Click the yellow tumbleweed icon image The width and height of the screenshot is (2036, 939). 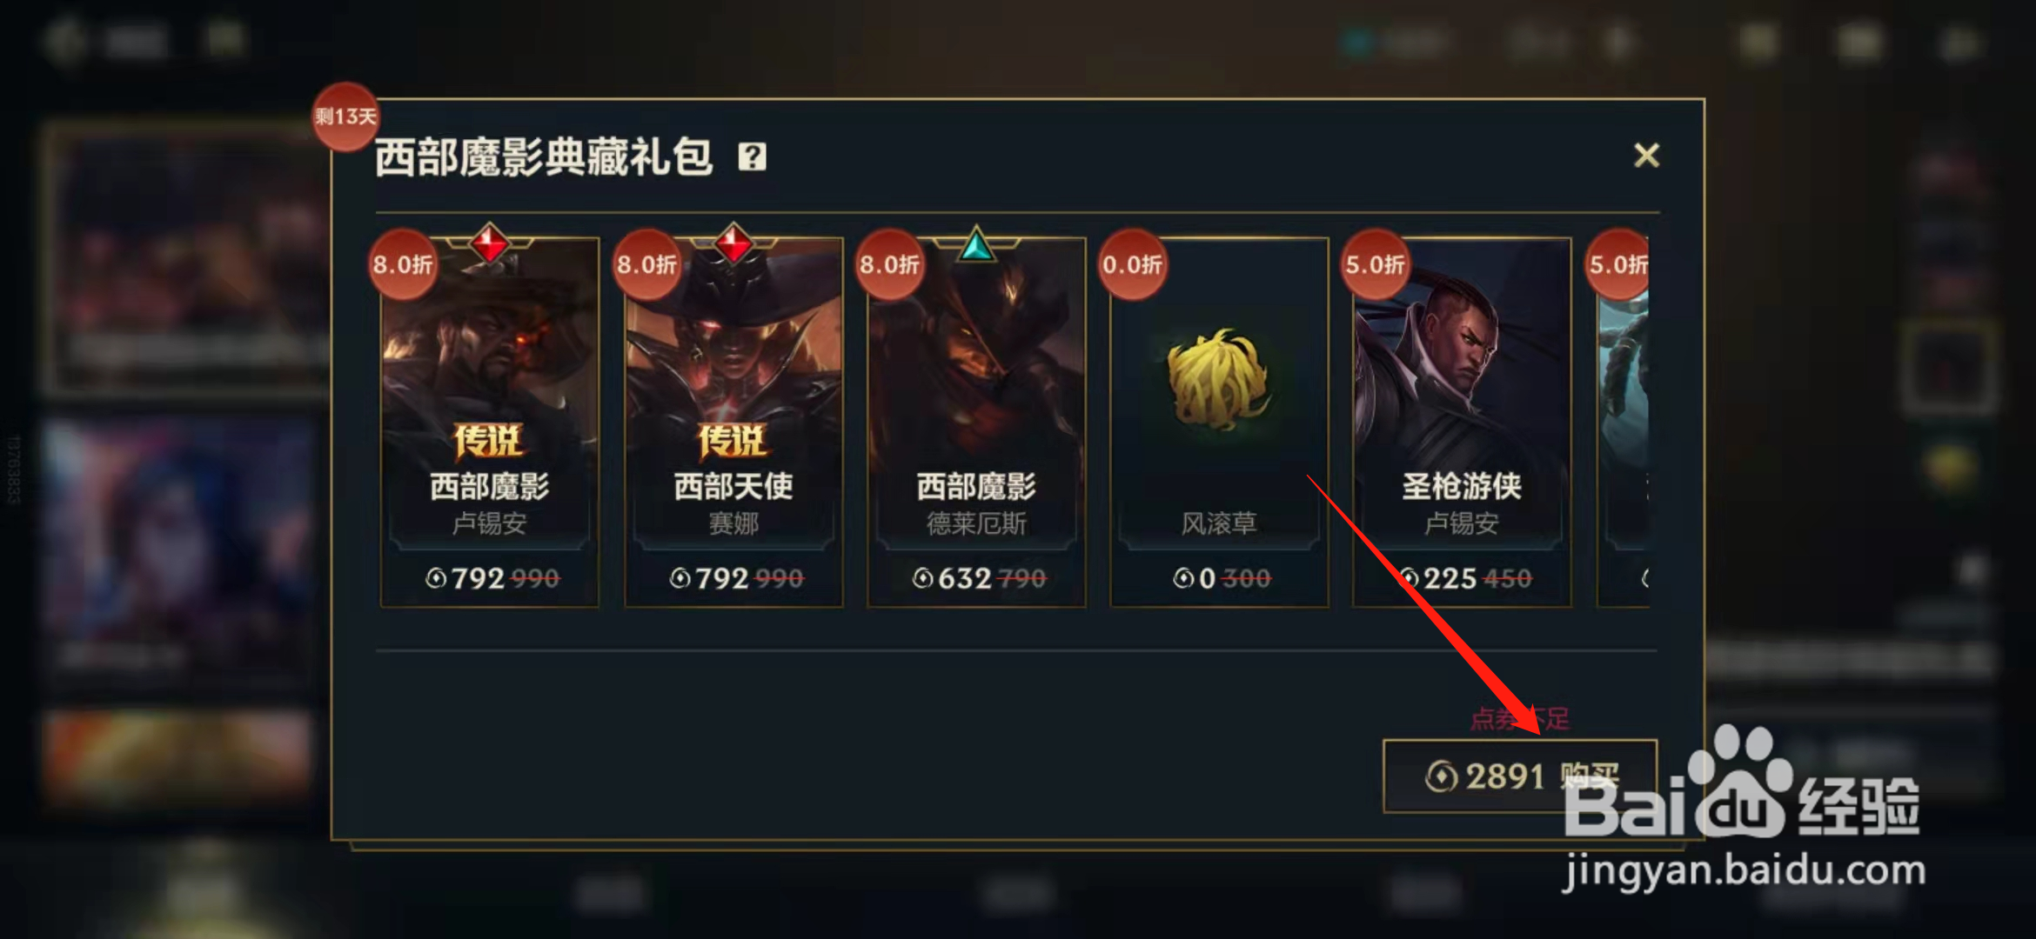(1218, 378)
